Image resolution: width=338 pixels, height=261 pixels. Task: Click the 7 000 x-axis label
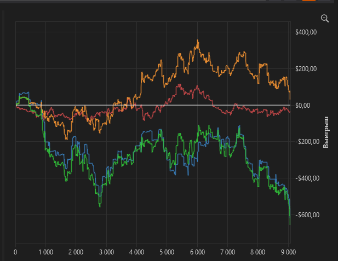pos(227,252)
